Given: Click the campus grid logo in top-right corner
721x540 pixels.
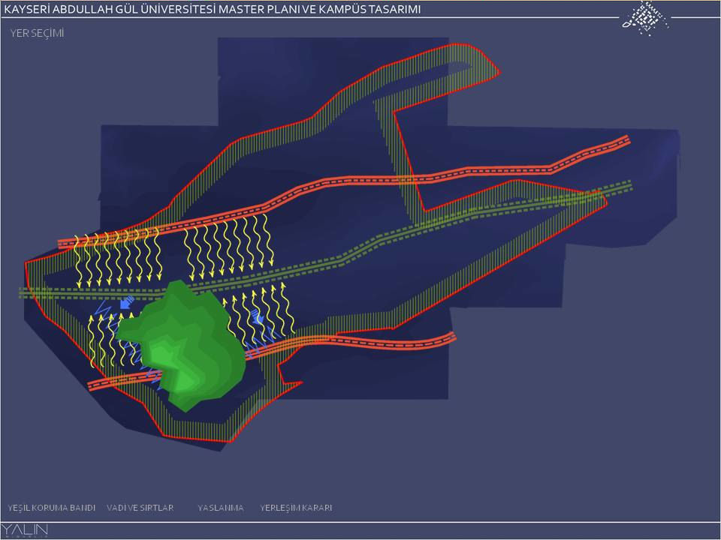Looking at the screenshot, I should (x=644, y=18).
